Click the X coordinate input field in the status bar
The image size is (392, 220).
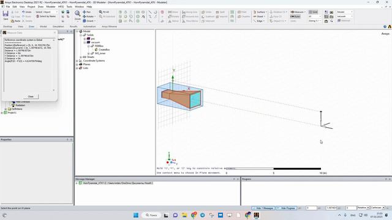[311, 208]
